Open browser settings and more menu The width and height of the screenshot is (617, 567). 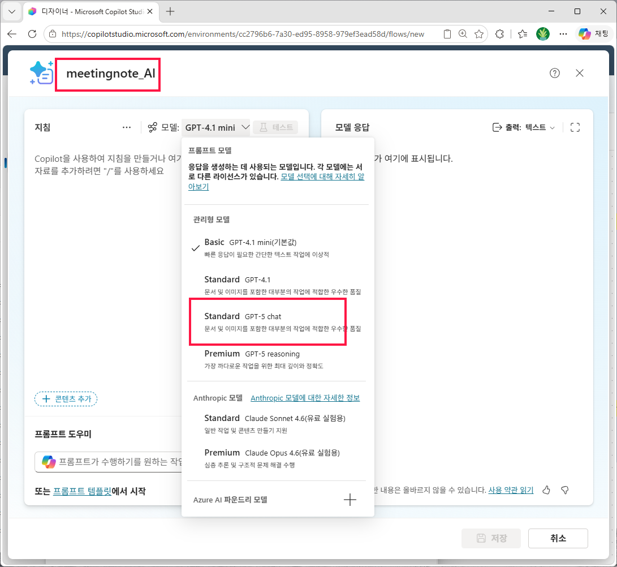[563, 34]
